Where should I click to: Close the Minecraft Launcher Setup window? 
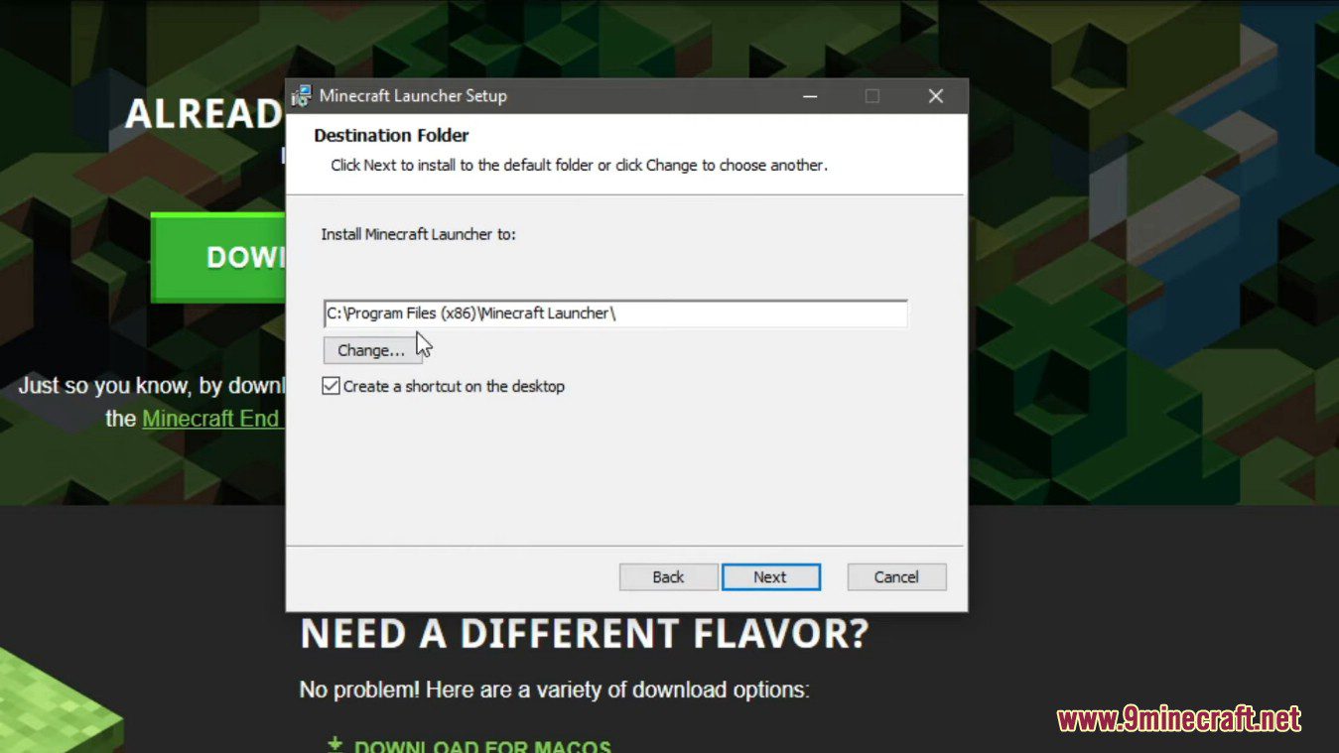click(935, 96)
